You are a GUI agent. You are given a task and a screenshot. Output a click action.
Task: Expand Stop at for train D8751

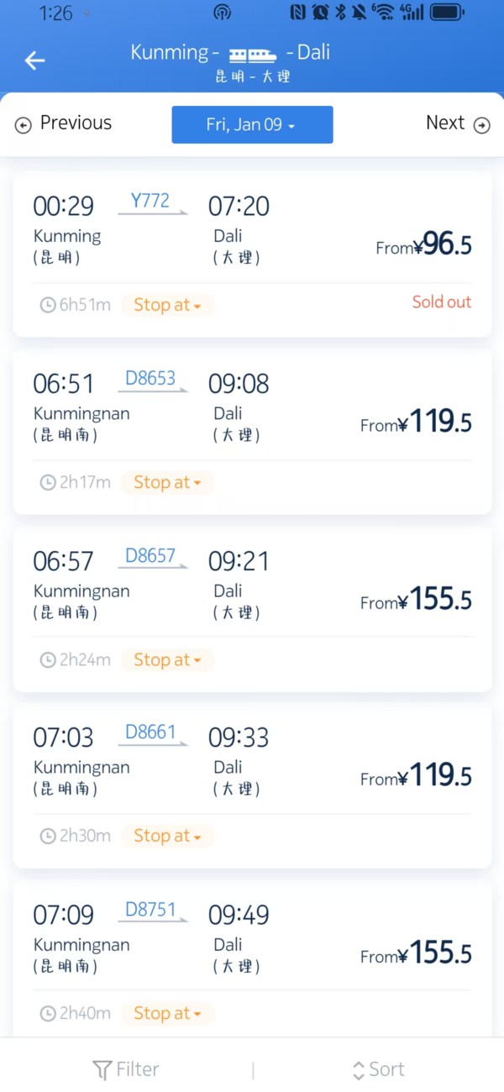pyautogui.click(x=167, y=1013)
